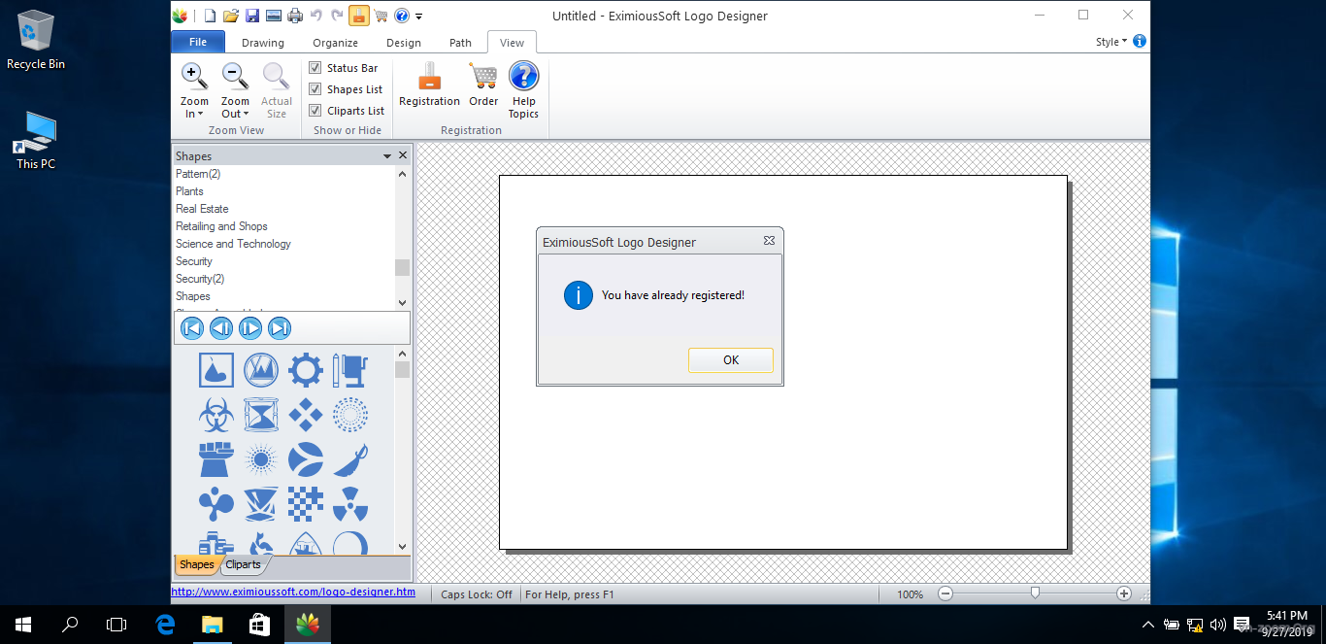Screen dimensions: 1326x644
Task: Click the zoom slider thumb
Action: [x=1036, y=593]
